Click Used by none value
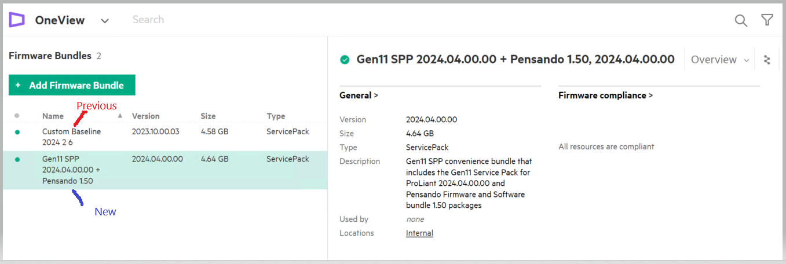This screenshot has width=786, height=264. tap(415, 219)
